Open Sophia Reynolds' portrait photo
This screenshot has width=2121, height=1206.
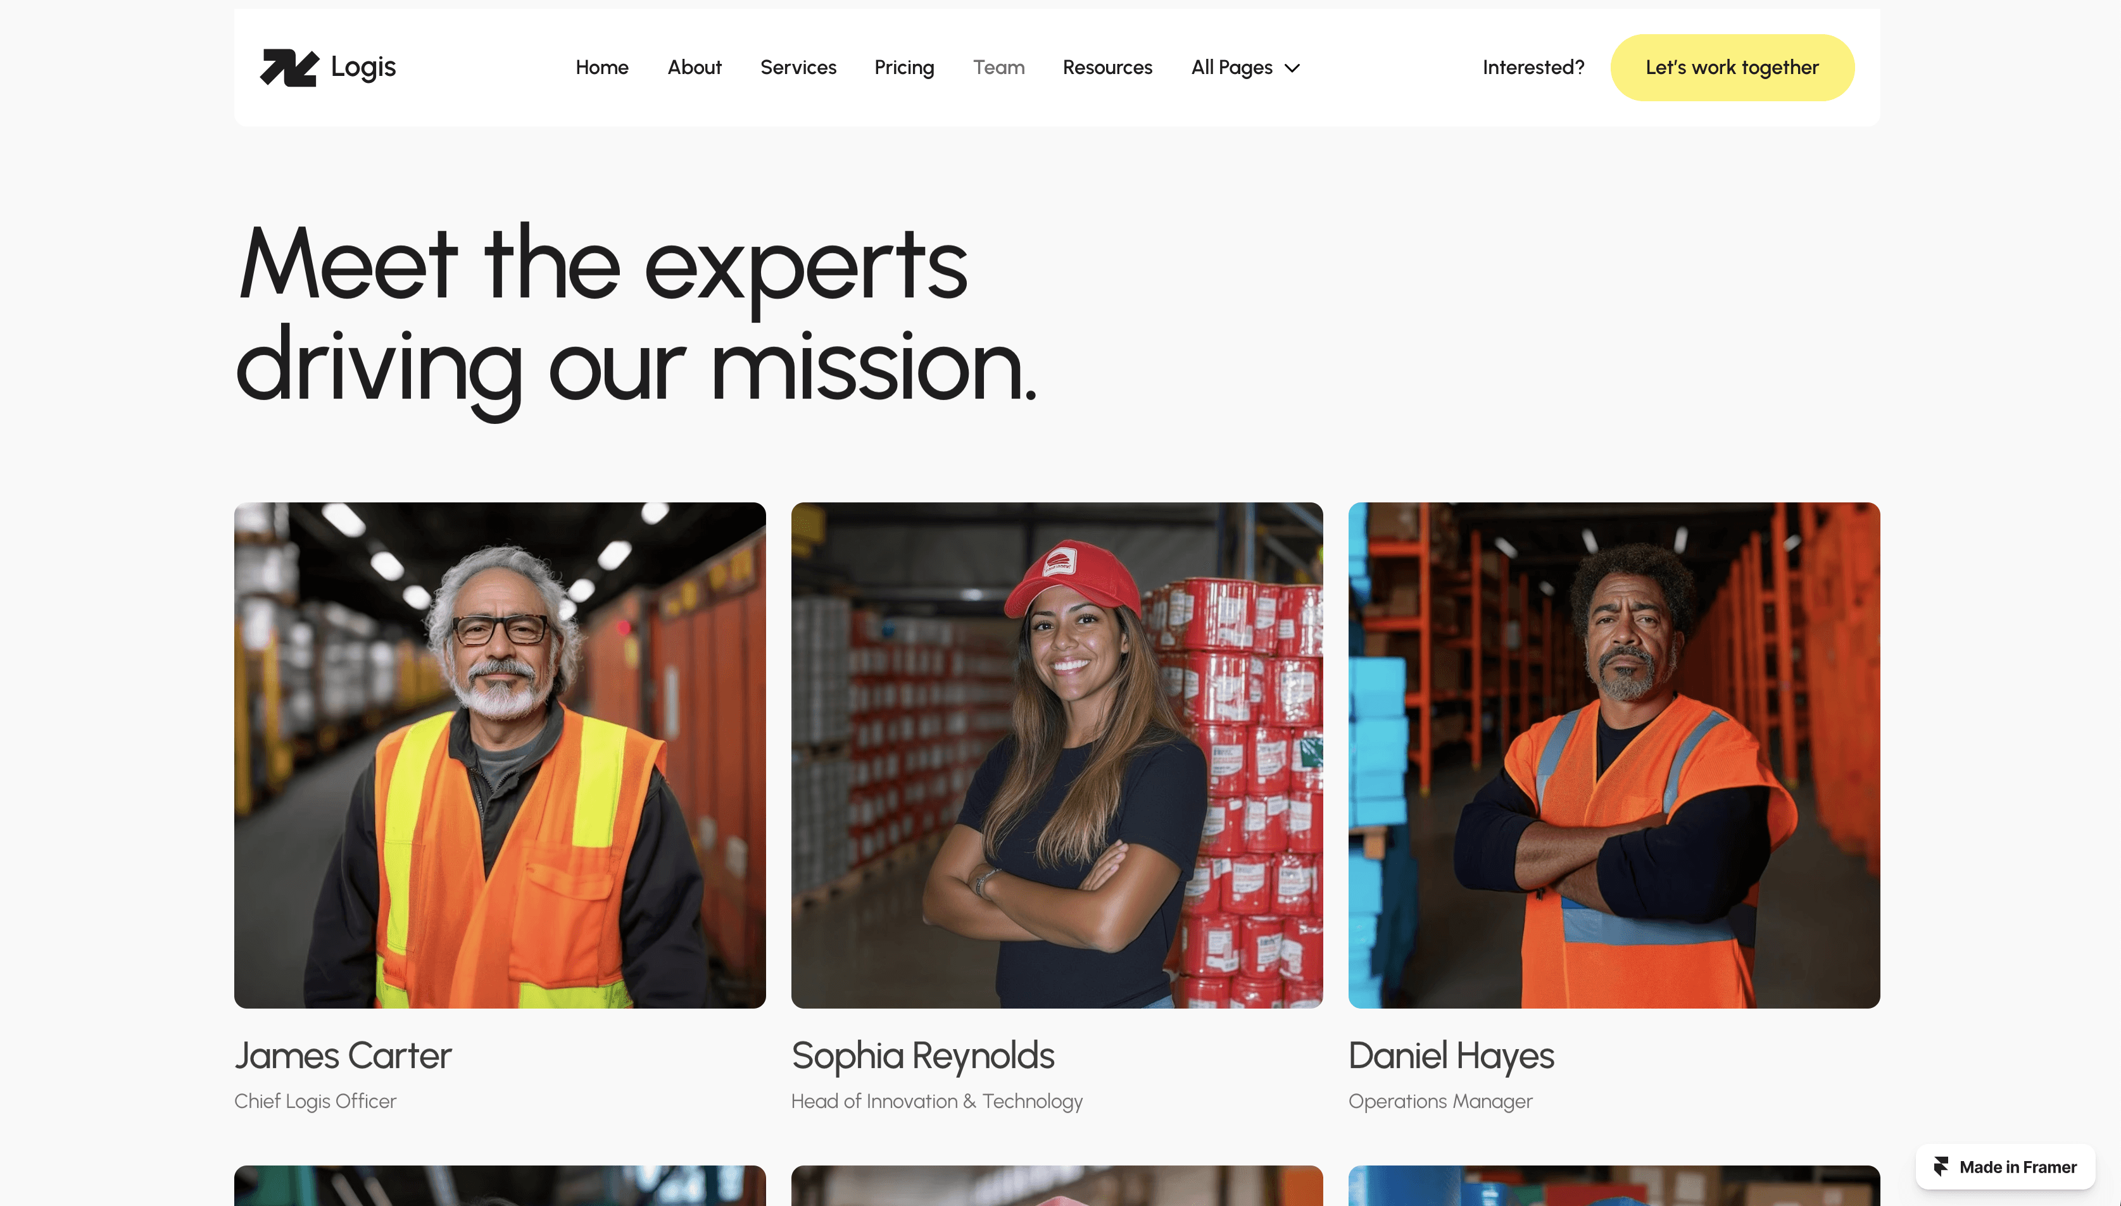1057,755
